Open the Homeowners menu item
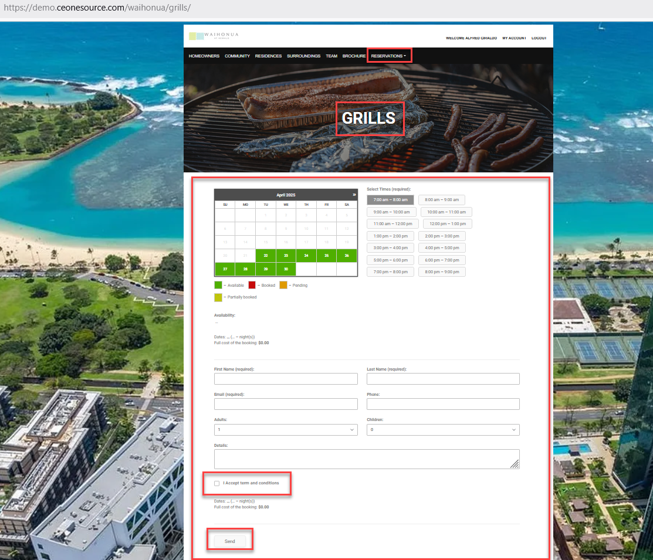The image size is (653, 560). [204, 56]
